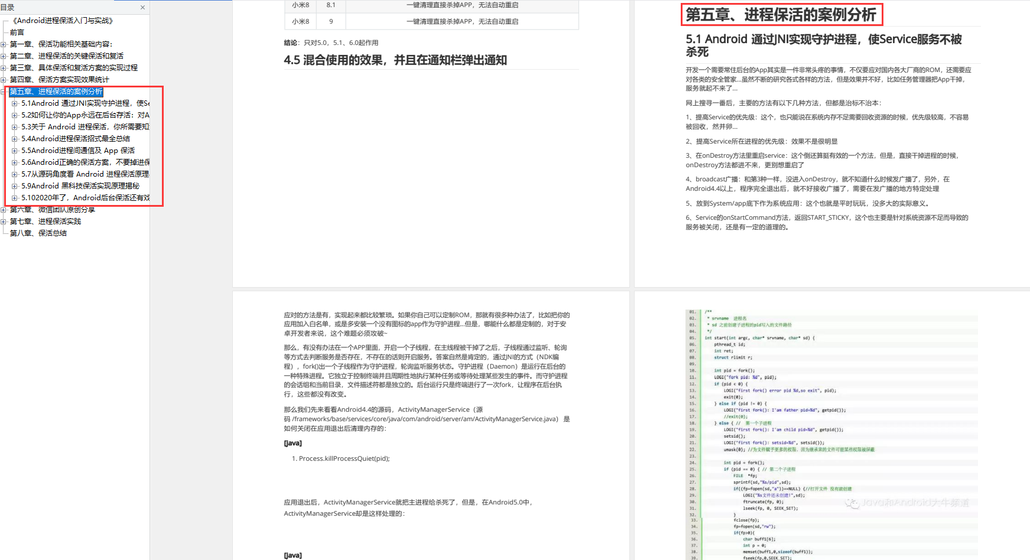Expand the 5.9Android 黑科技保活 node

15,186
